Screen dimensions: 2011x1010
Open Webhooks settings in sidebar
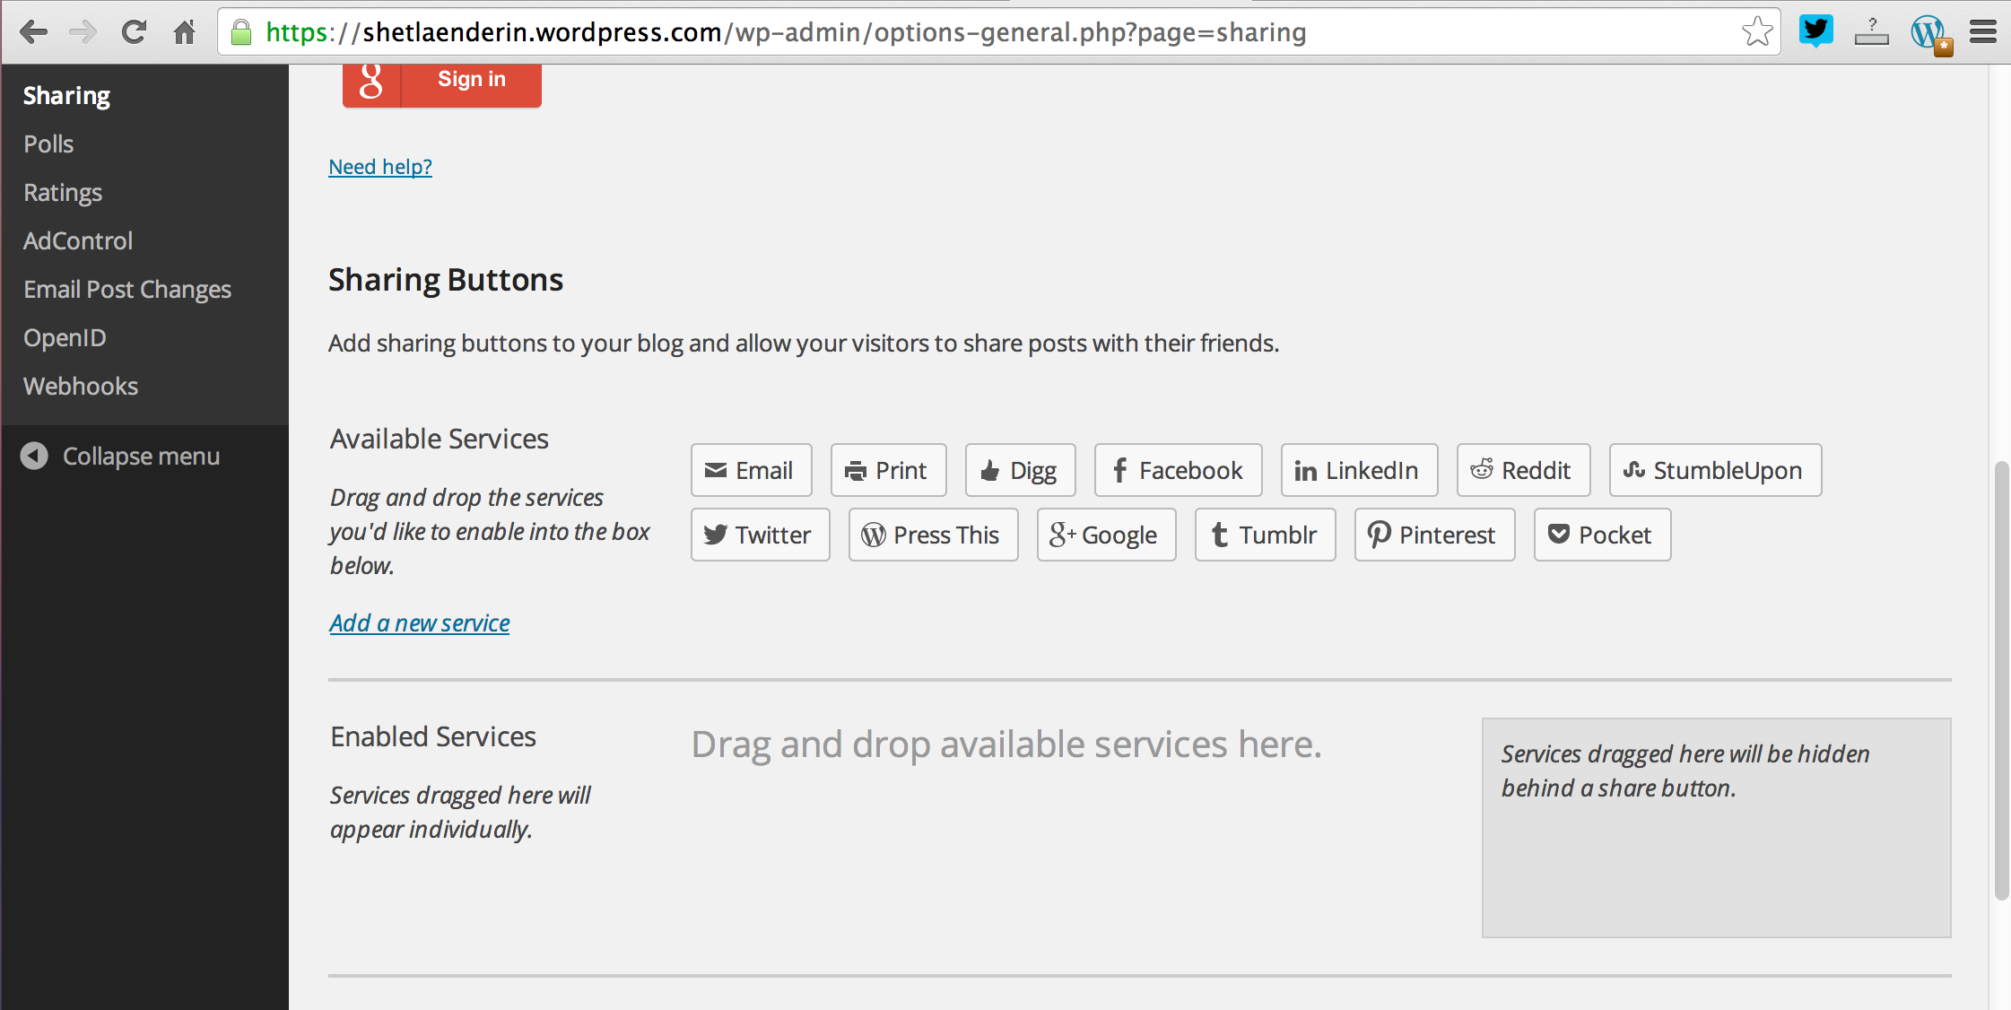[81, 386]
